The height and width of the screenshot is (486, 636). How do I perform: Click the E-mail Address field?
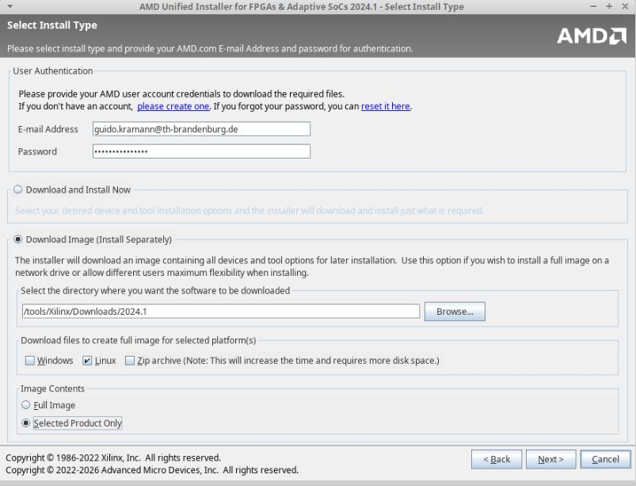point(200,129)
